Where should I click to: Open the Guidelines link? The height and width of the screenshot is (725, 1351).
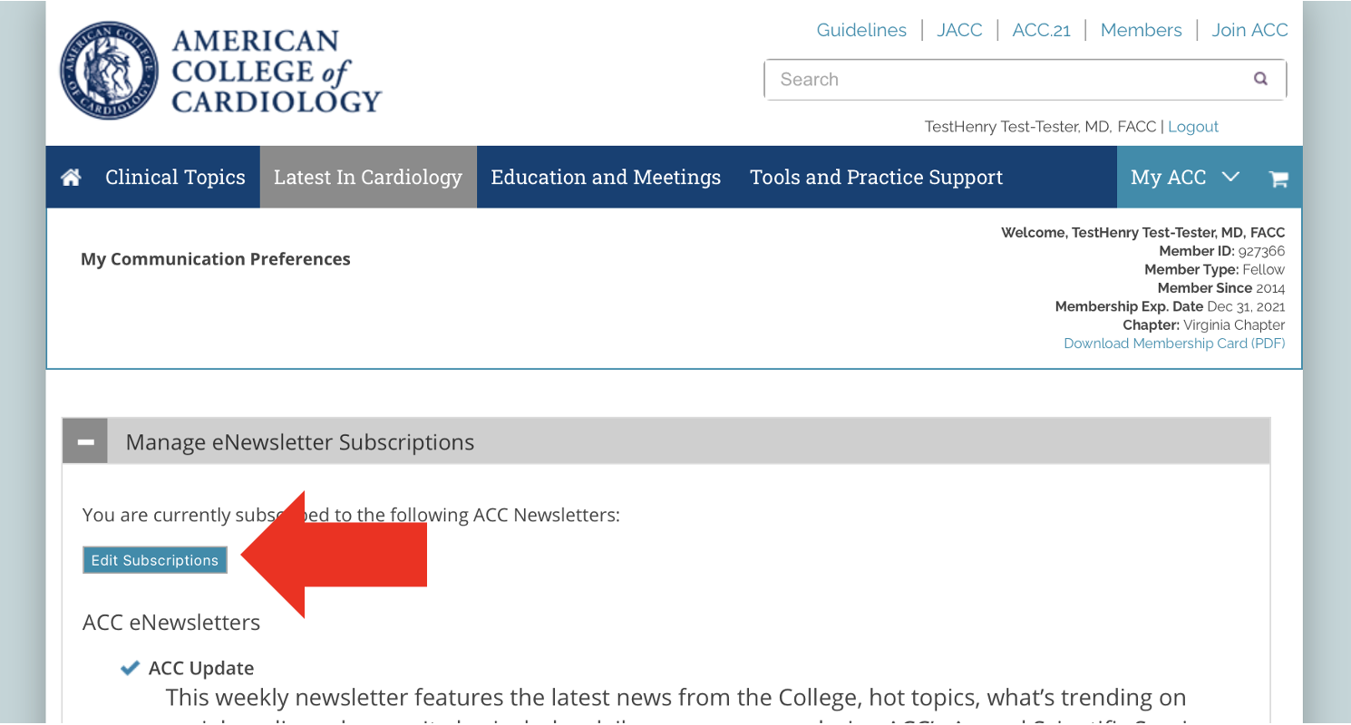861,30
